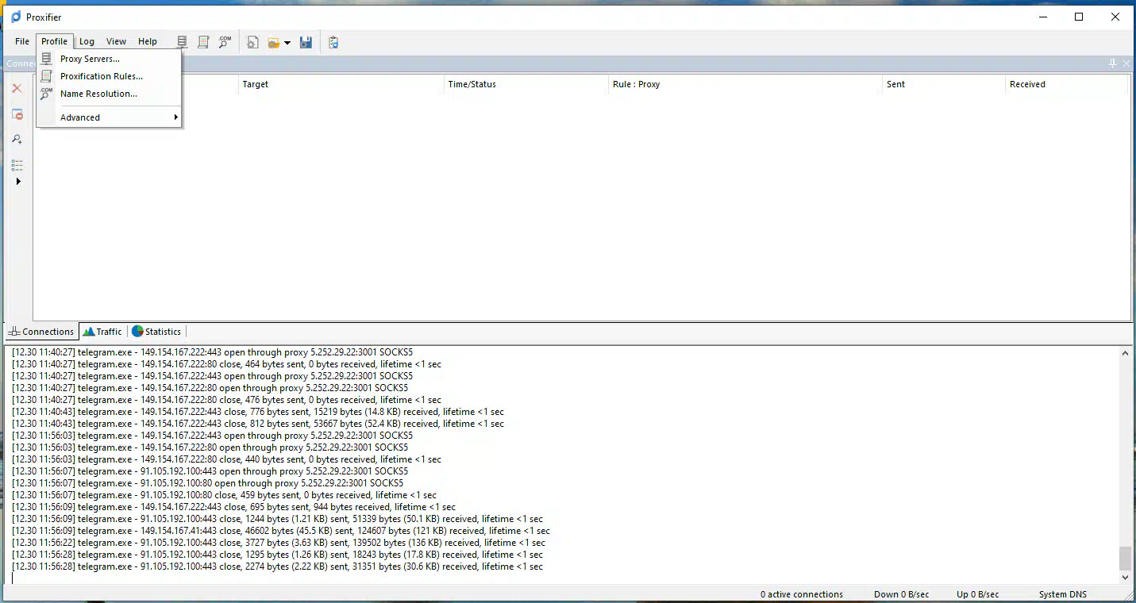Open the File menu
The height and width of the screenshot is (603, 1136).
[22, 41]
